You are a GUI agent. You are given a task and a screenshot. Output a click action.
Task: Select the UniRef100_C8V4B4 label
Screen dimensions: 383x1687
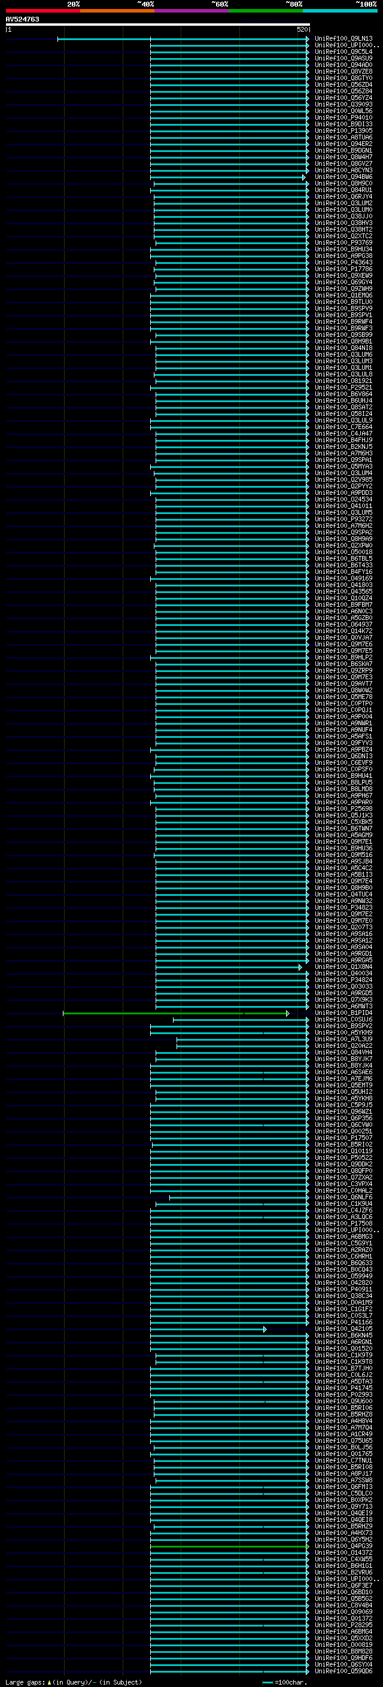click(344, 1605)
